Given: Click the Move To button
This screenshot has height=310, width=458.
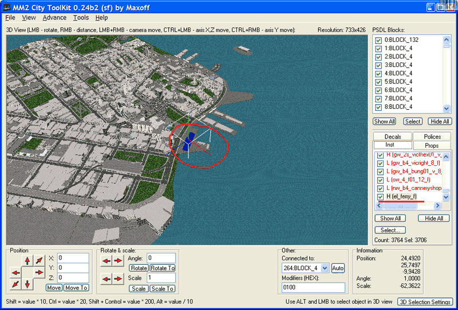Looking at the screenshot, I should (x=76, y=288).
